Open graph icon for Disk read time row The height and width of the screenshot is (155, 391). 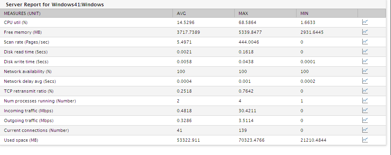click(365, 52)
